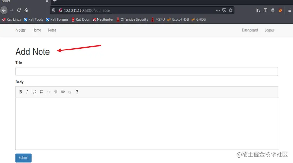Click the orange extension icon in the toolbar
The height and width of the screenshot is (163, 293).
click(280, 10)
